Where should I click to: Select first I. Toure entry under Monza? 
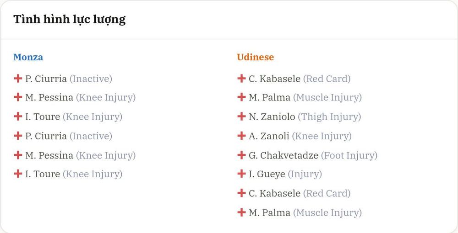pyautogui.click(x=68, y=117)
